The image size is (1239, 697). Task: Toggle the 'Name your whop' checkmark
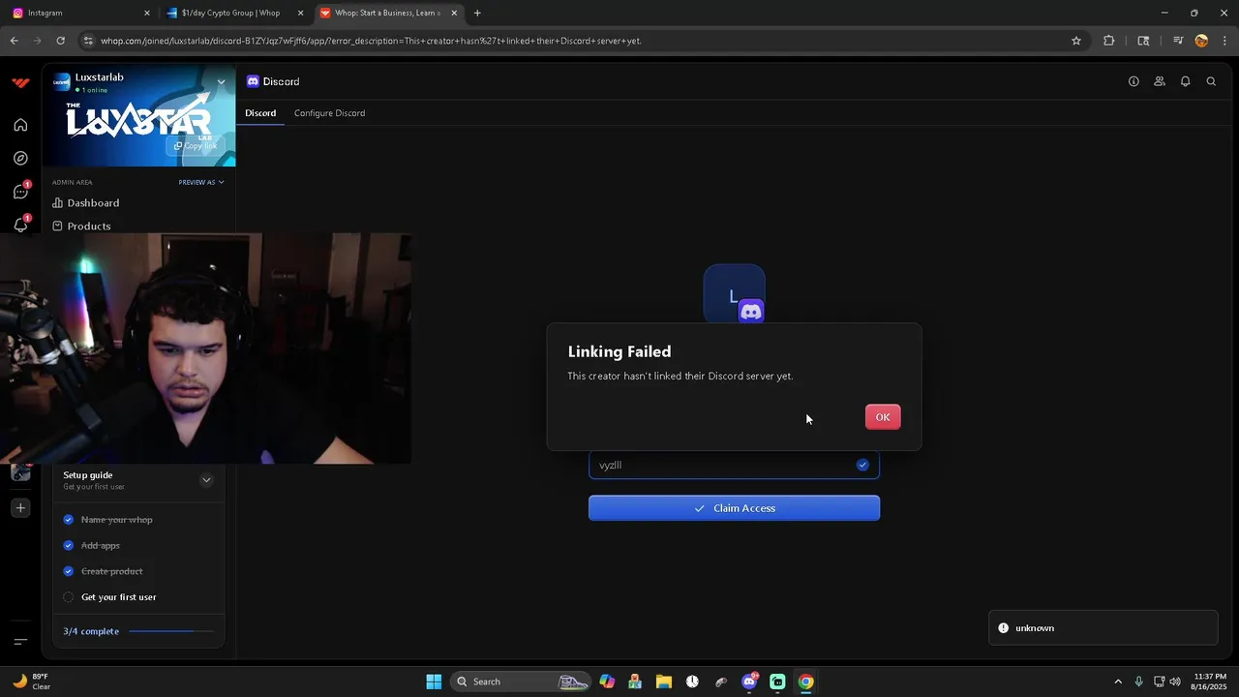coord(69,520)
